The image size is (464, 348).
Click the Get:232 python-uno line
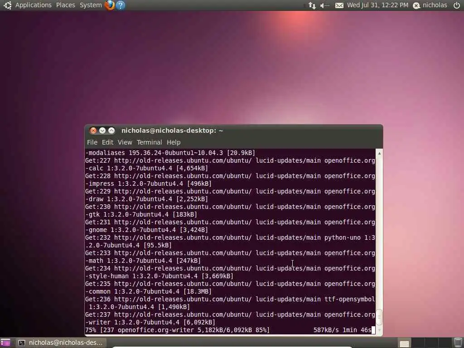point(230,237)
